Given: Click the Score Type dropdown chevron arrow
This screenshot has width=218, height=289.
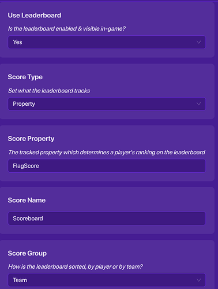Looking at the screenshot, I should pos(198,104).
